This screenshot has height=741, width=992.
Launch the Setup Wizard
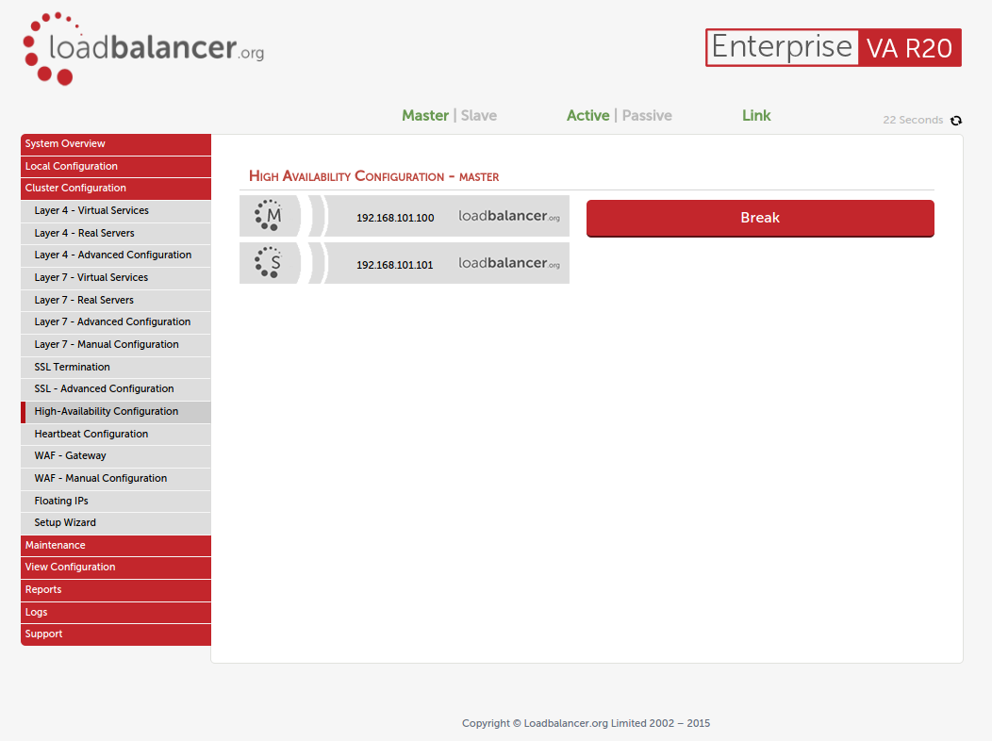point(116,523)
